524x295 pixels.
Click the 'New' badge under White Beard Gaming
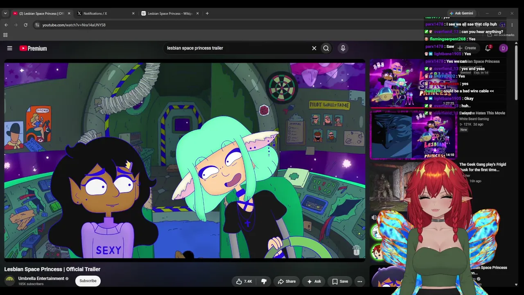[x=463, y=130]
